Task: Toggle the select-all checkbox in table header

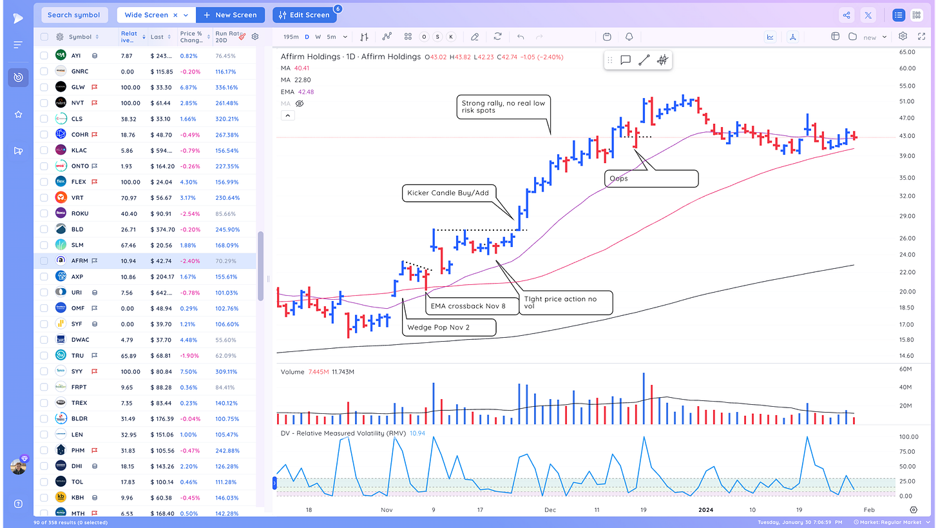Action: (44, 37)
